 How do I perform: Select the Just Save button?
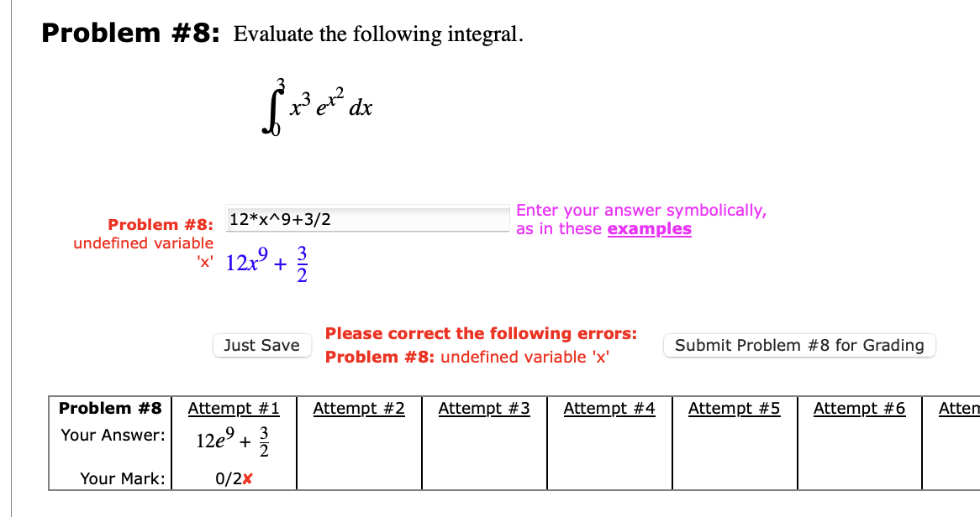click(x=261, y=345)
